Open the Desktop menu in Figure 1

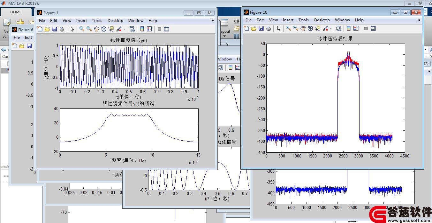pos(115,21)
